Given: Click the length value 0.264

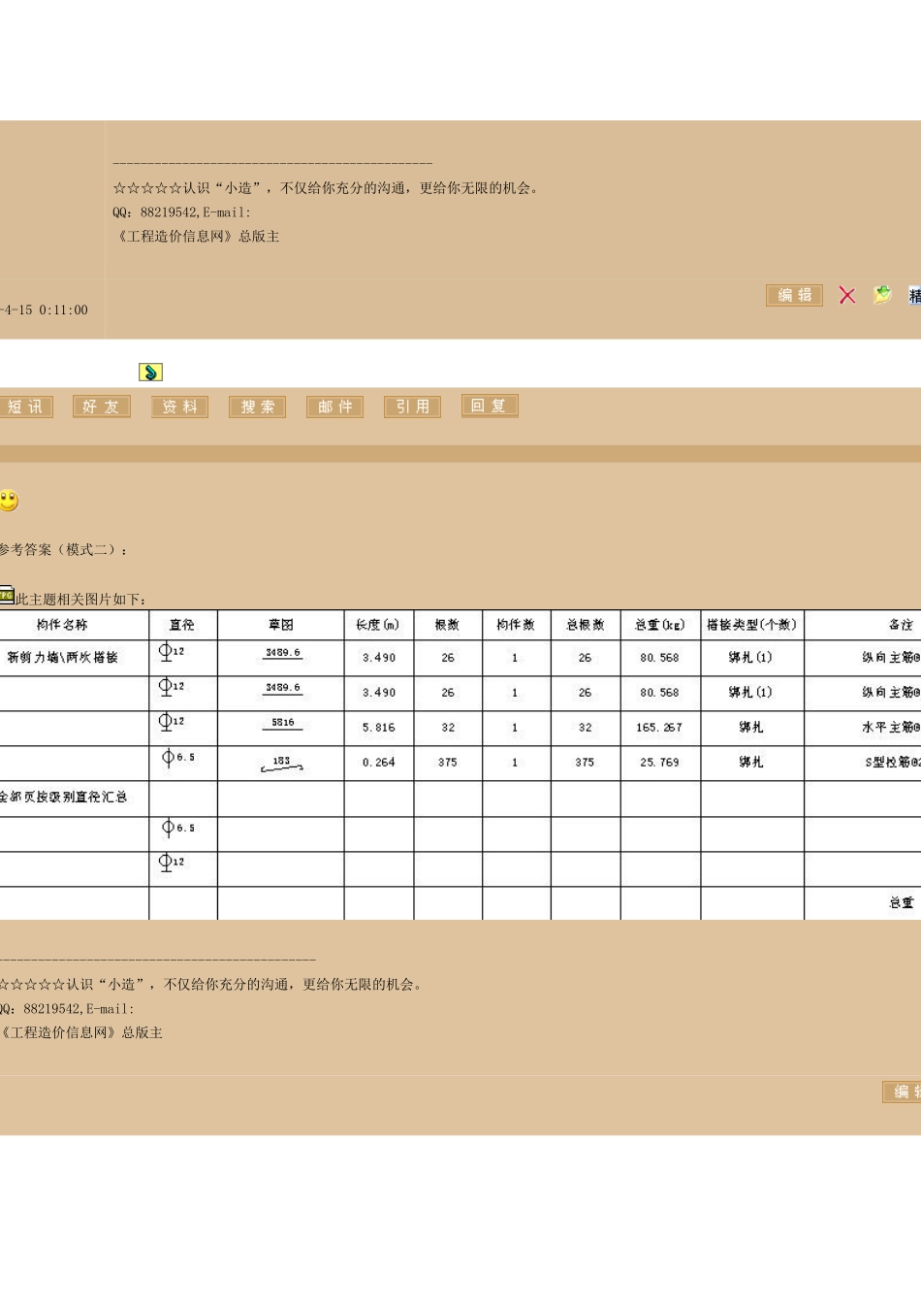Looking at the screenshot, I should coord(379,763).
